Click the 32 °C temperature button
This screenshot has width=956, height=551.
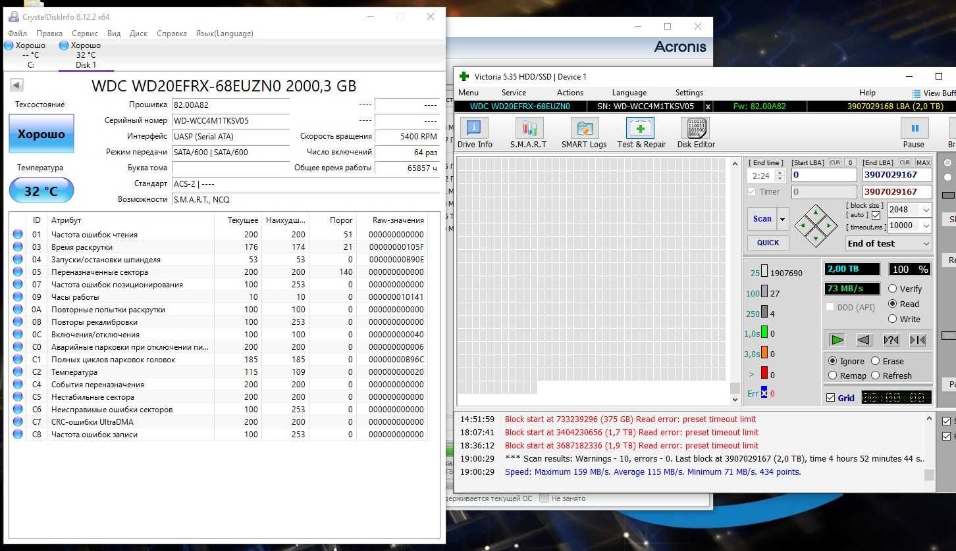click(x=41, y=191)
